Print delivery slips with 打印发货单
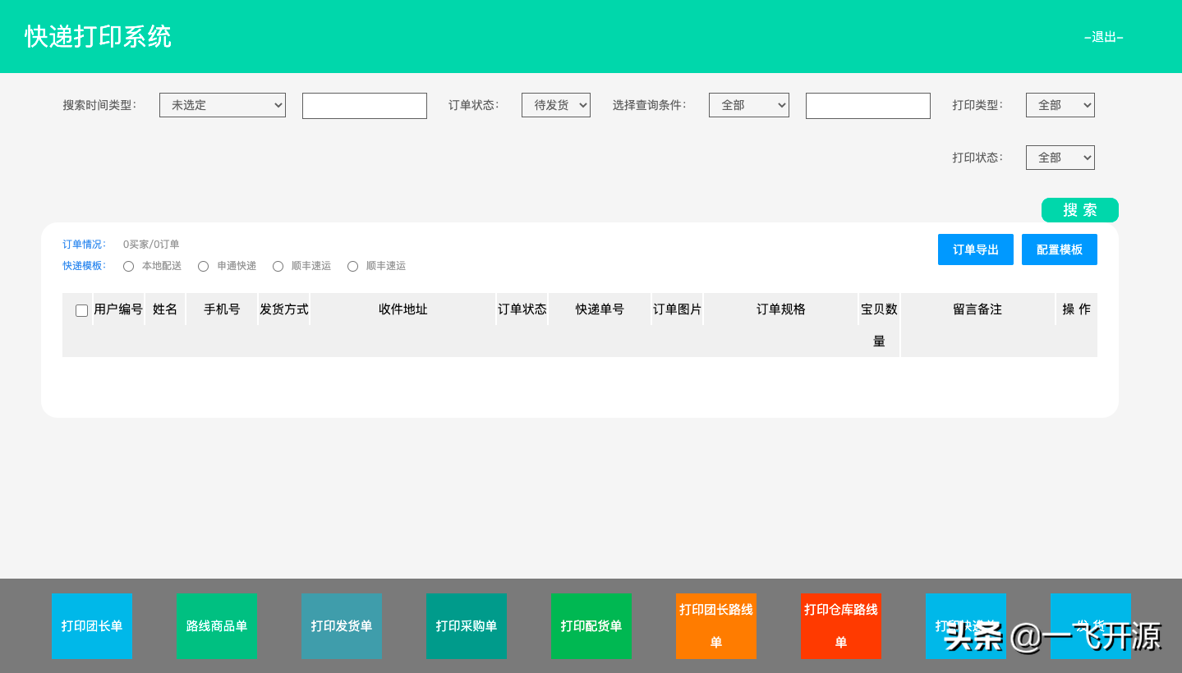This screenshot has width=1182, height=673. tap(342, 626)
